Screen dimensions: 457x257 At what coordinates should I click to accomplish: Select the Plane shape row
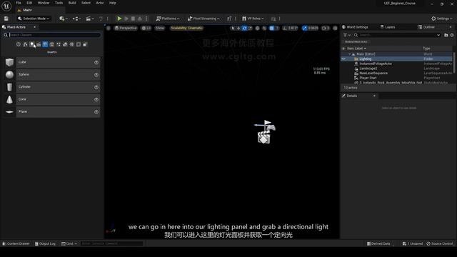pos(52,111)
